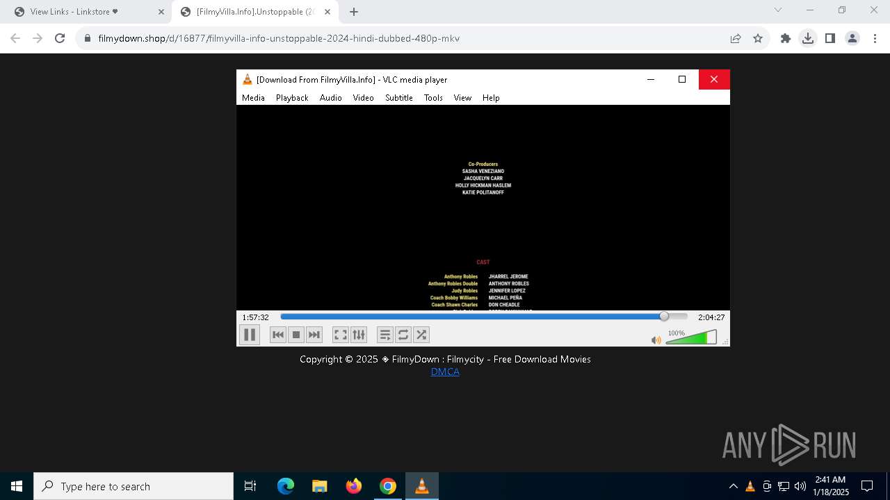Viewport: 890px width, 500px height.
Task: Open the Video menu
Action: pos(363,98)
